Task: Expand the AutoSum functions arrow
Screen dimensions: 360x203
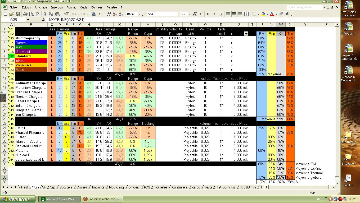Action: click(104, 14)
